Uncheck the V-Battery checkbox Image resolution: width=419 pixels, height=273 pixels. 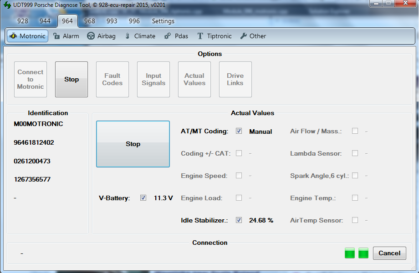pos(143,198)
